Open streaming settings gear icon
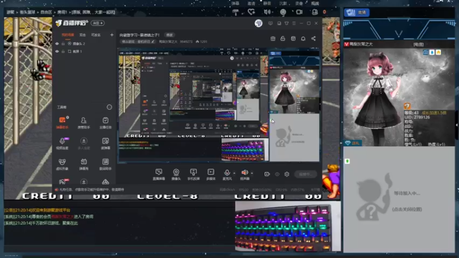Image resolution: width=459 pixels, height=258 pixels. pyautogui.click(x=287, y=174)
